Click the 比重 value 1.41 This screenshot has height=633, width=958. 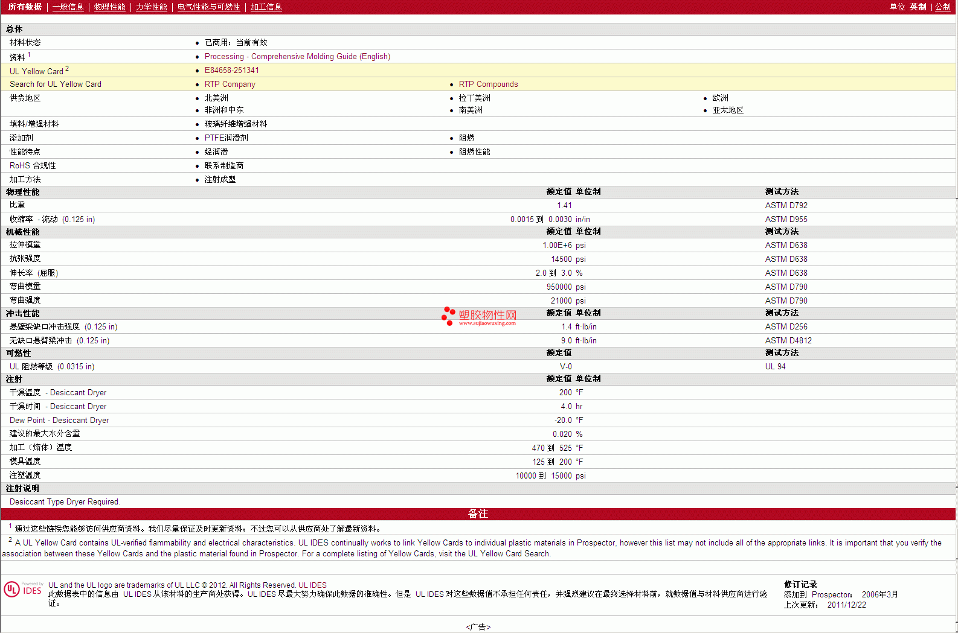pyautogui.click(x=564, y=205)
